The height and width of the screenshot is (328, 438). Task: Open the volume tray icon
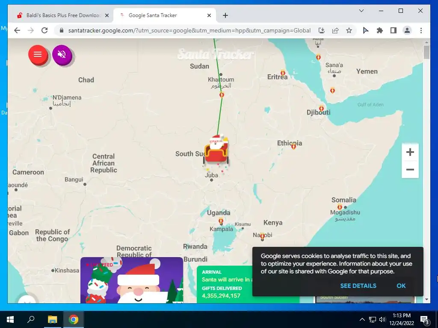tap(382, 319)
